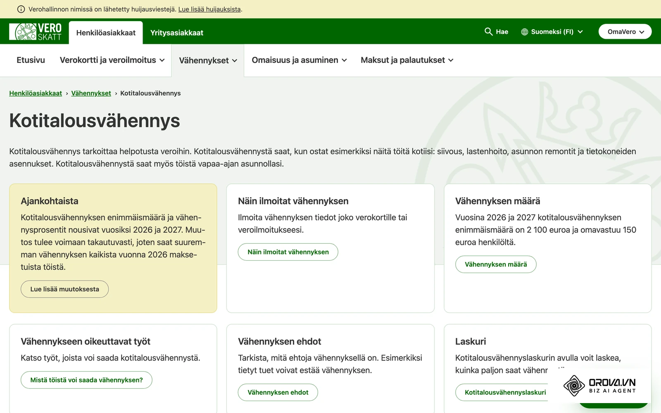Select the Henkilöasiakkaat tab

106,33
